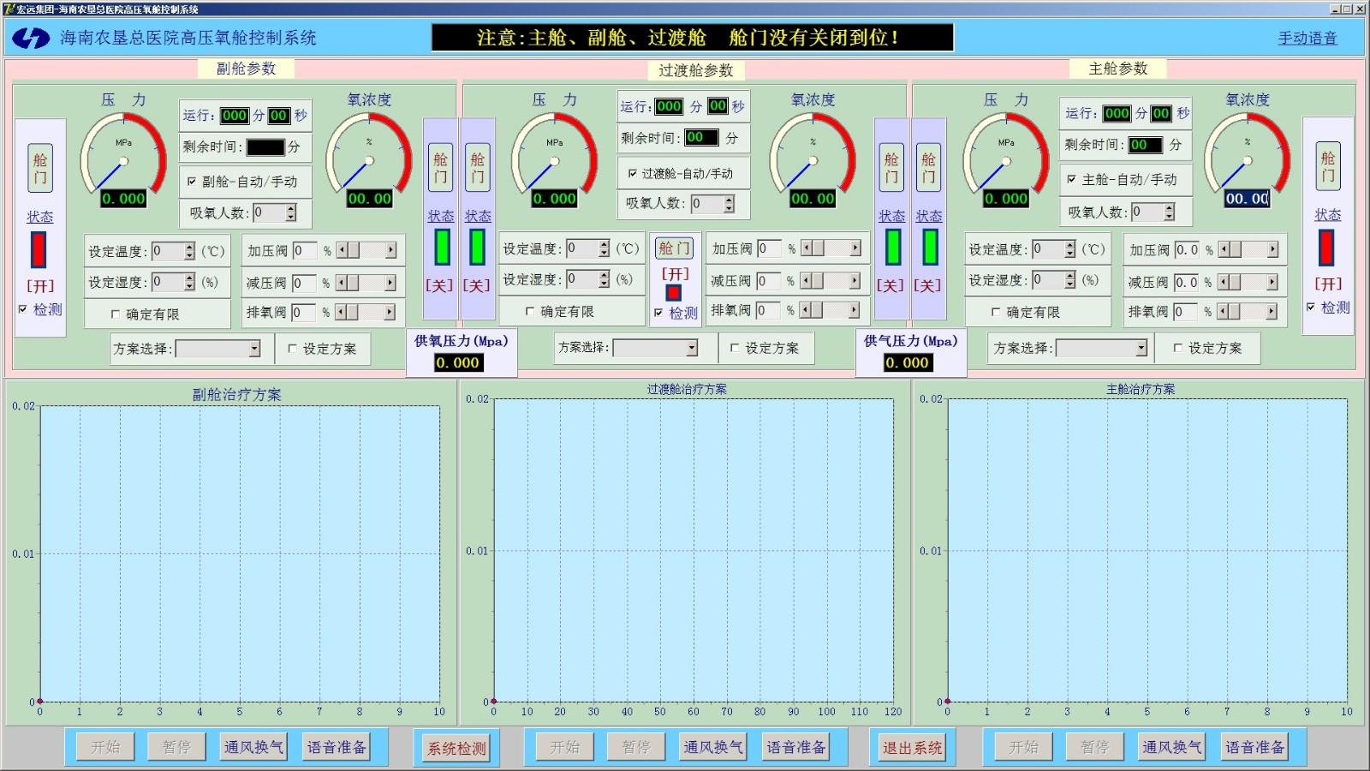Click 设定湿度 spinner arrows in 主舱 panel
The height and width of the screenshot is (771, 1370).
pos(1069,280)
